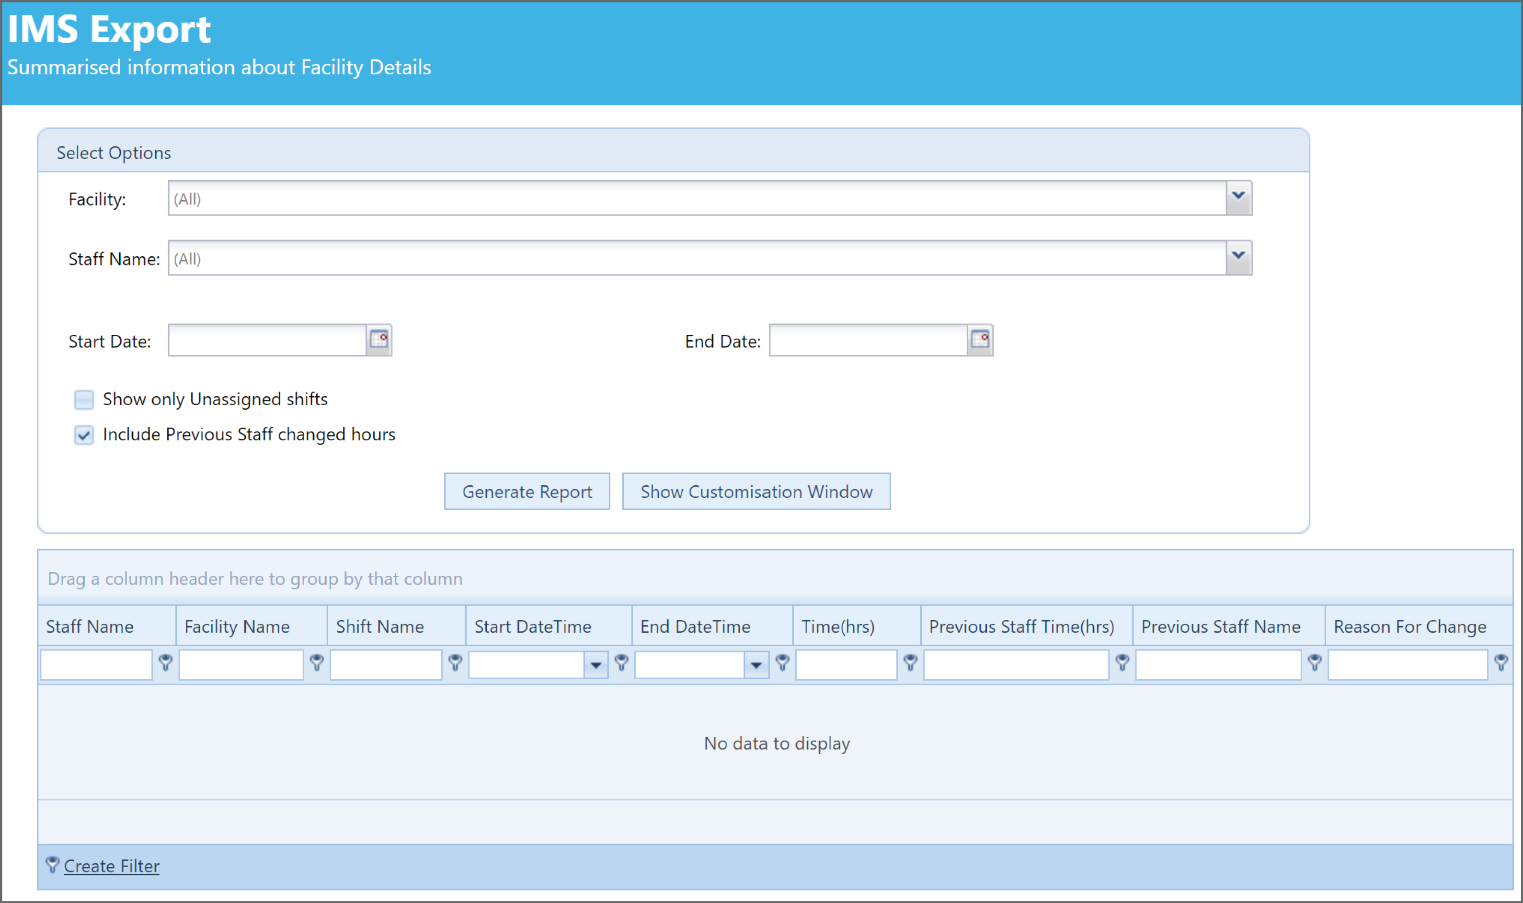The width and height of the screenshot is (1523, 903).
Task: Click the Include Previous Staff changed hours label
Action: pyautogui.click(x=249, y=434)
